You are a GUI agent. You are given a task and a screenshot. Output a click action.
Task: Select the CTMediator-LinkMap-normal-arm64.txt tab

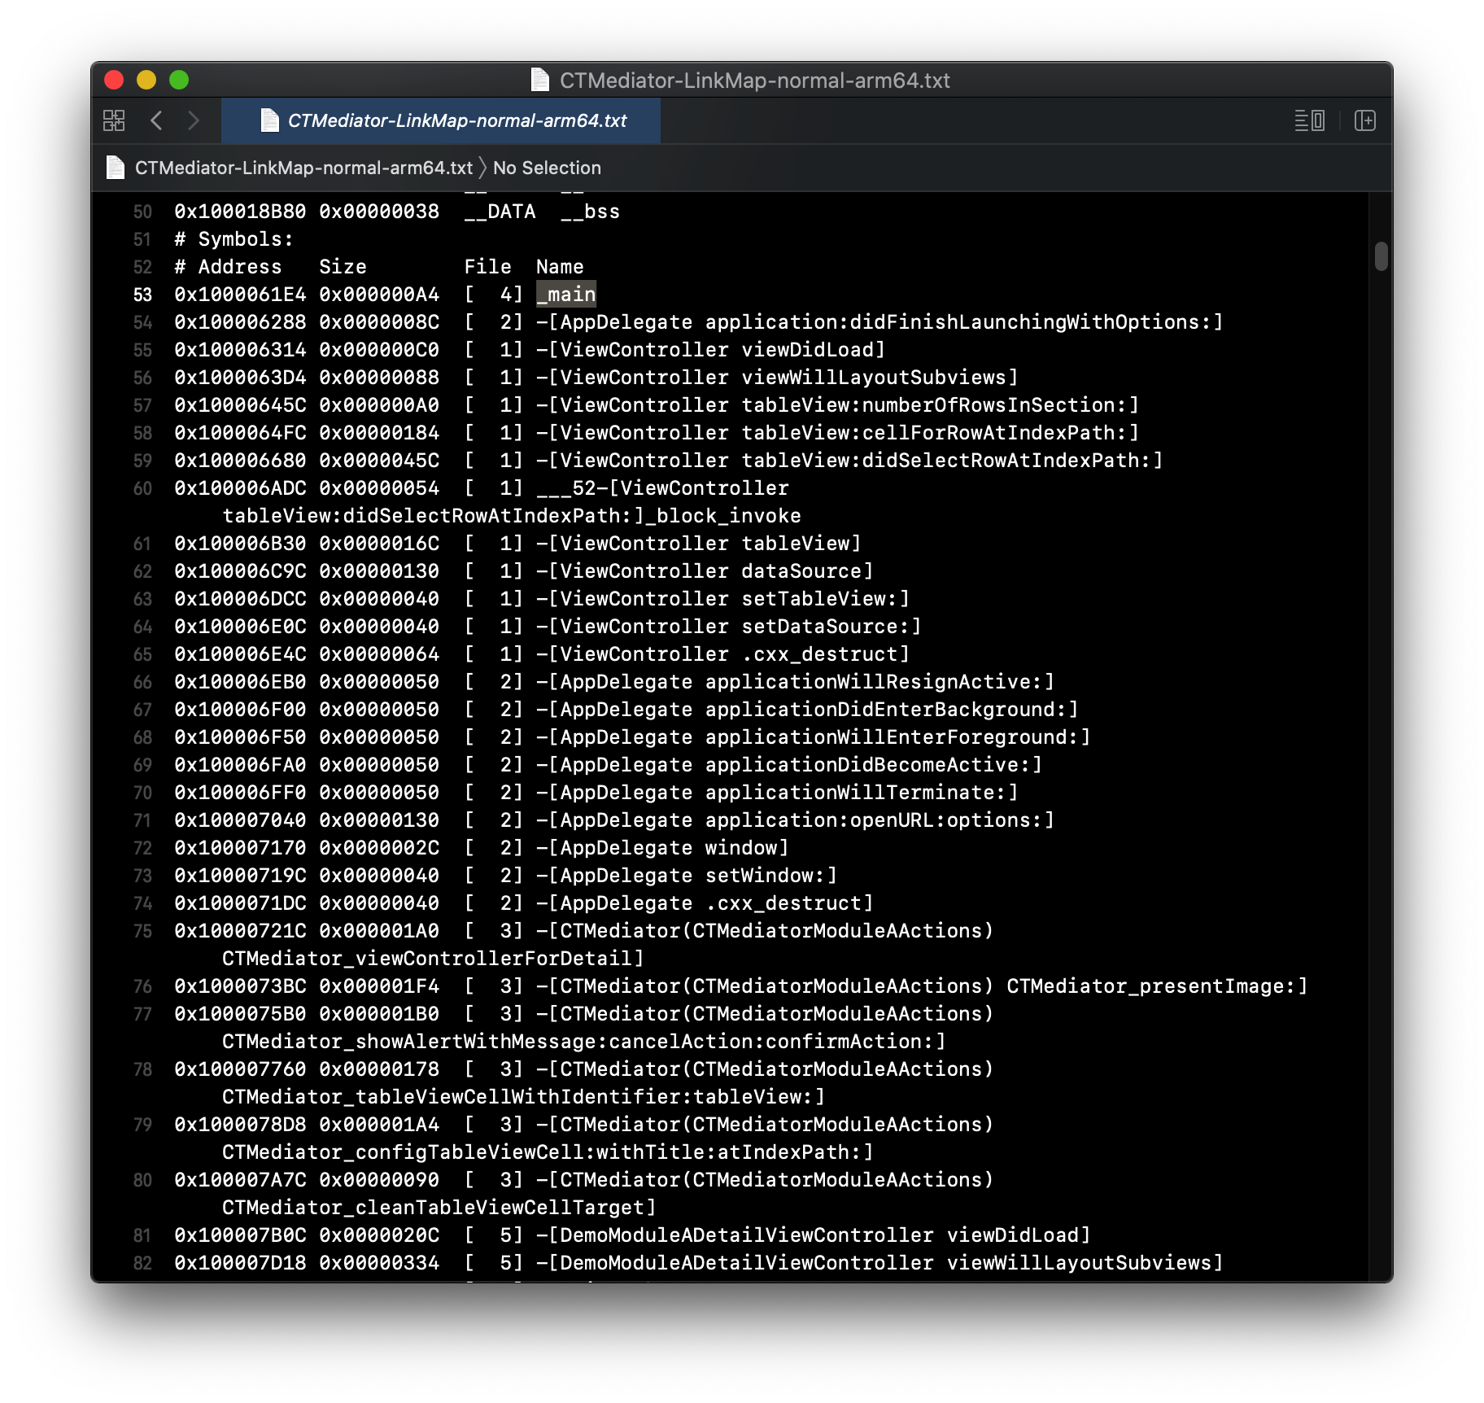point(441,120)
